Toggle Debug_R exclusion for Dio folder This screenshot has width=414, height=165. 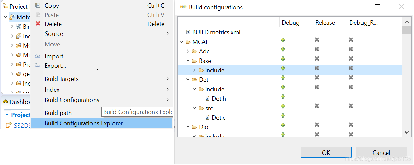[351, 125]
